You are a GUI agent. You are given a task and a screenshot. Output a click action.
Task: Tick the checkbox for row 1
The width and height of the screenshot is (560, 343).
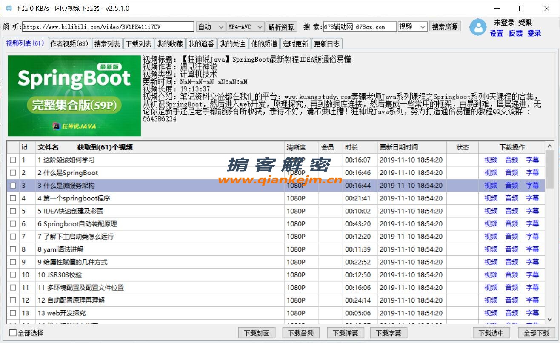(x=13, y=160)
